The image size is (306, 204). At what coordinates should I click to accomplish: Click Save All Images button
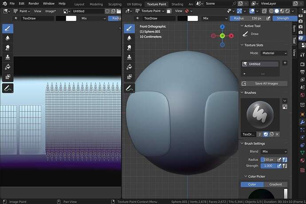(264, 84)
